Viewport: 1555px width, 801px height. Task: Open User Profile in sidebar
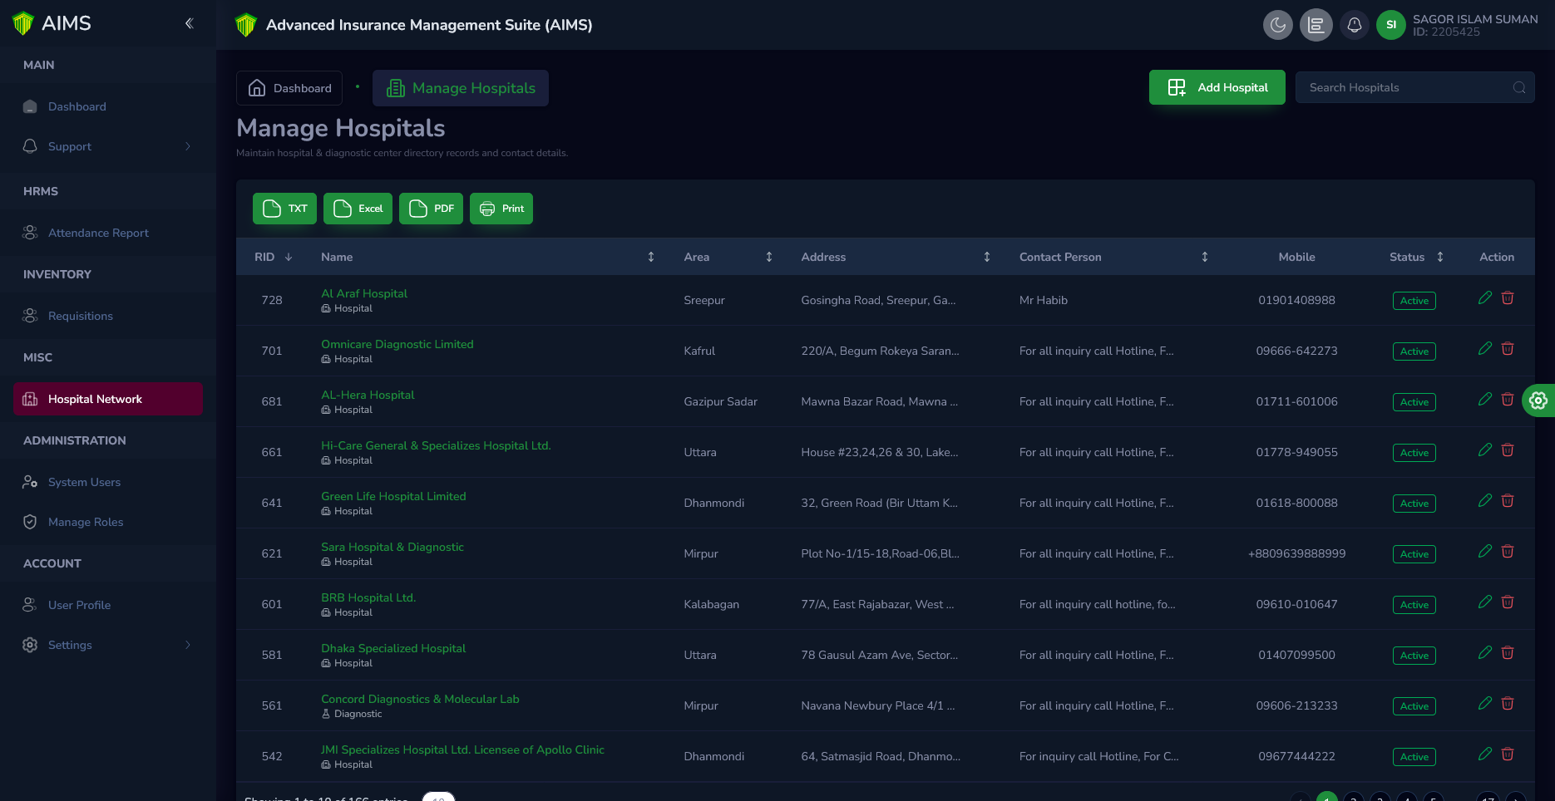pyautogui.click(x=108, y=605)
